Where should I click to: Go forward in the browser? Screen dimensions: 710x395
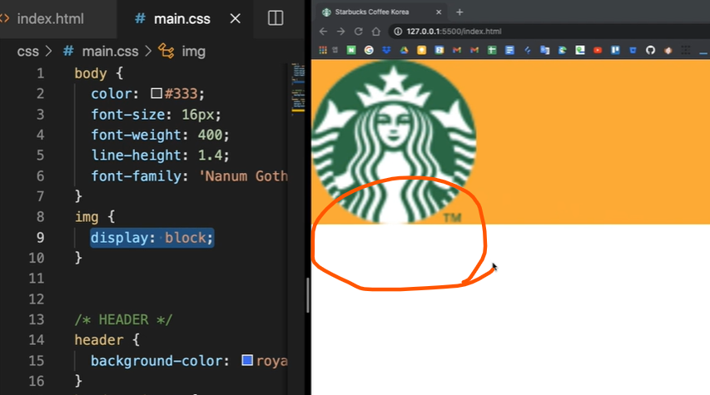pyautogui.click(x=340, y=32)
